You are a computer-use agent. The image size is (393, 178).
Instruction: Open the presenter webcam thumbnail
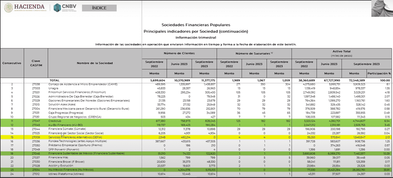tap(382, 8)
